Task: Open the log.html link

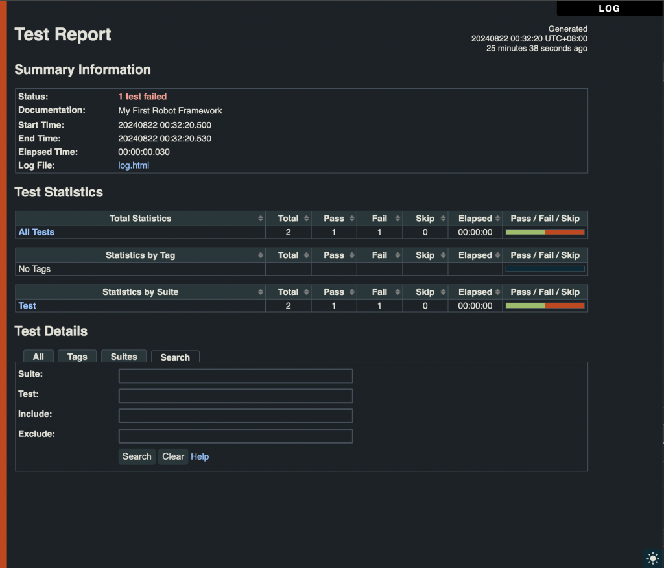Action: pyautogui.click(x=134, y=165)
